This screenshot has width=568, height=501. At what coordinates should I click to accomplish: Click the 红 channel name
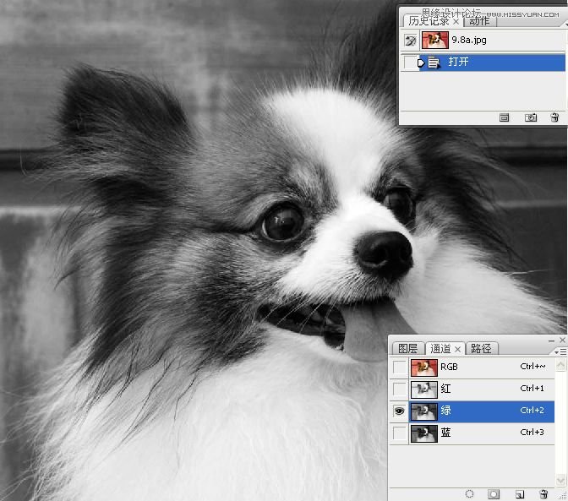coord(445,389)
